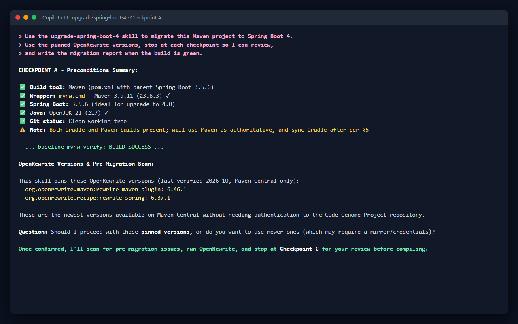Close the window with the red button
This screenshot has width=518, height=324.
18,17
